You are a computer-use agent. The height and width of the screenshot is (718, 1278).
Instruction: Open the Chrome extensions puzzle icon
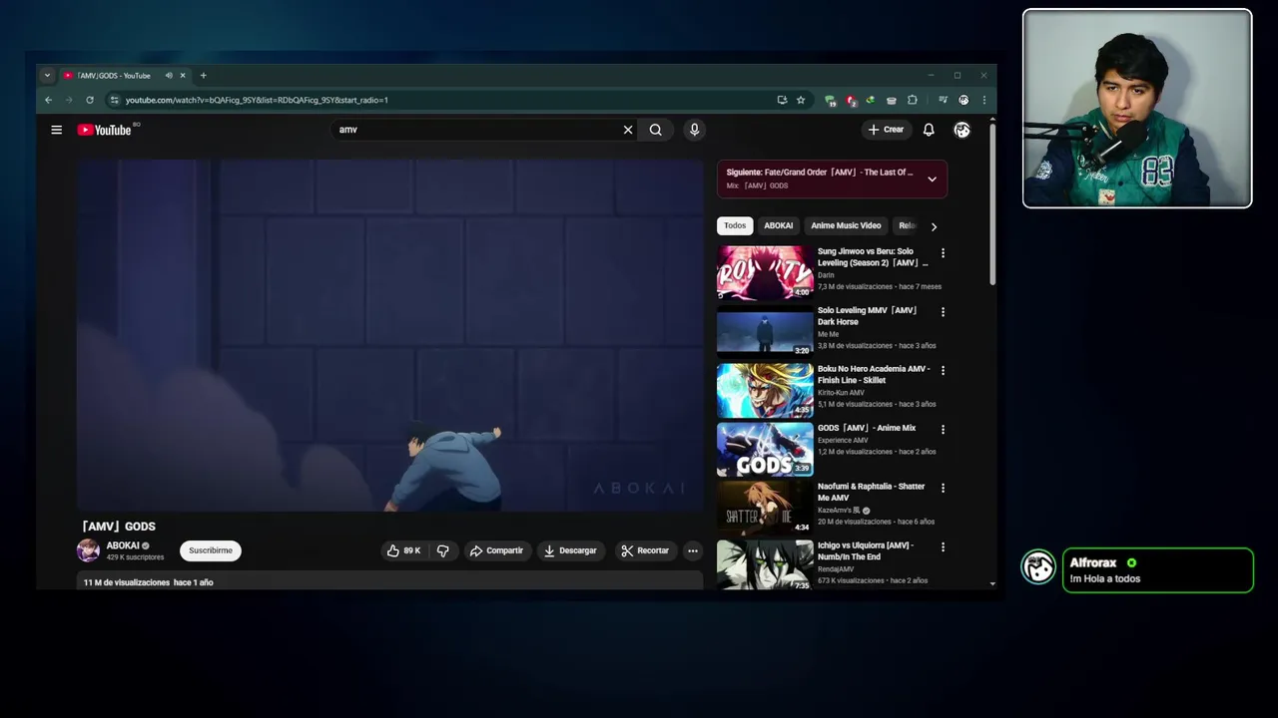[x=912, y=100]
